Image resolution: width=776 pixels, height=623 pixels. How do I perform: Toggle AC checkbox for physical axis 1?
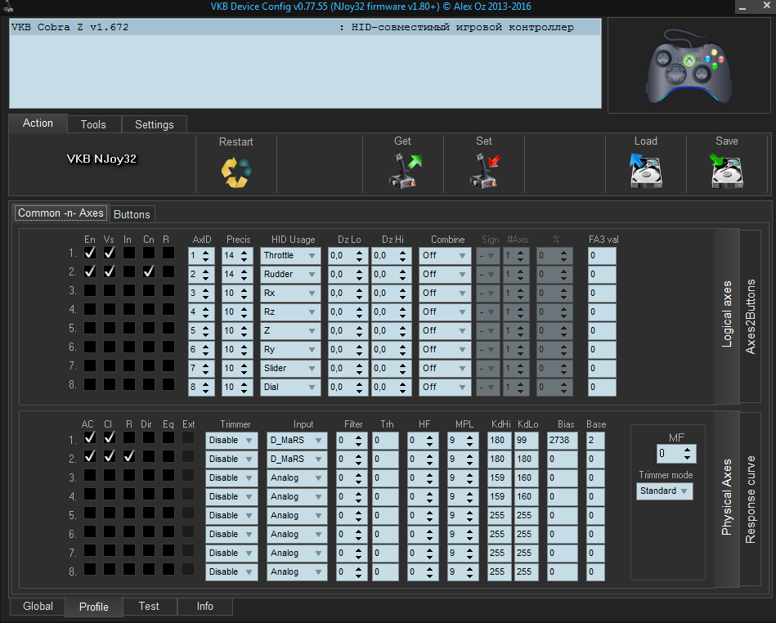(90, 437)
